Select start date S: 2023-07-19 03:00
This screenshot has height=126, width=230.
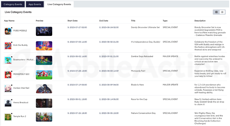tap(77, 85)
